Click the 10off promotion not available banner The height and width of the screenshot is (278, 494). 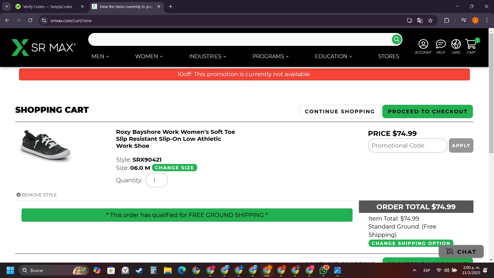[x=244, y=74]
